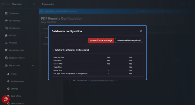Click the Speed filter row label
Image resolution: width=195 pixels, height=105 pixels.
click(58, 64)
